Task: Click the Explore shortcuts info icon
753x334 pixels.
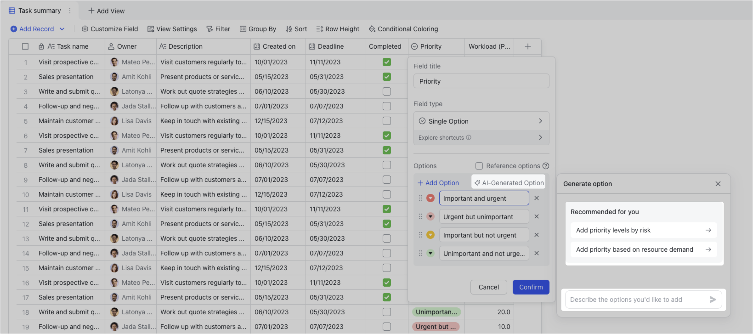Action: 469,137
